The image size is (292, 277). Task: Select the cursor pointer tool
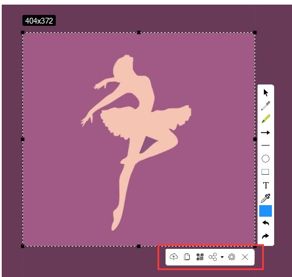[x=266, y=93]
